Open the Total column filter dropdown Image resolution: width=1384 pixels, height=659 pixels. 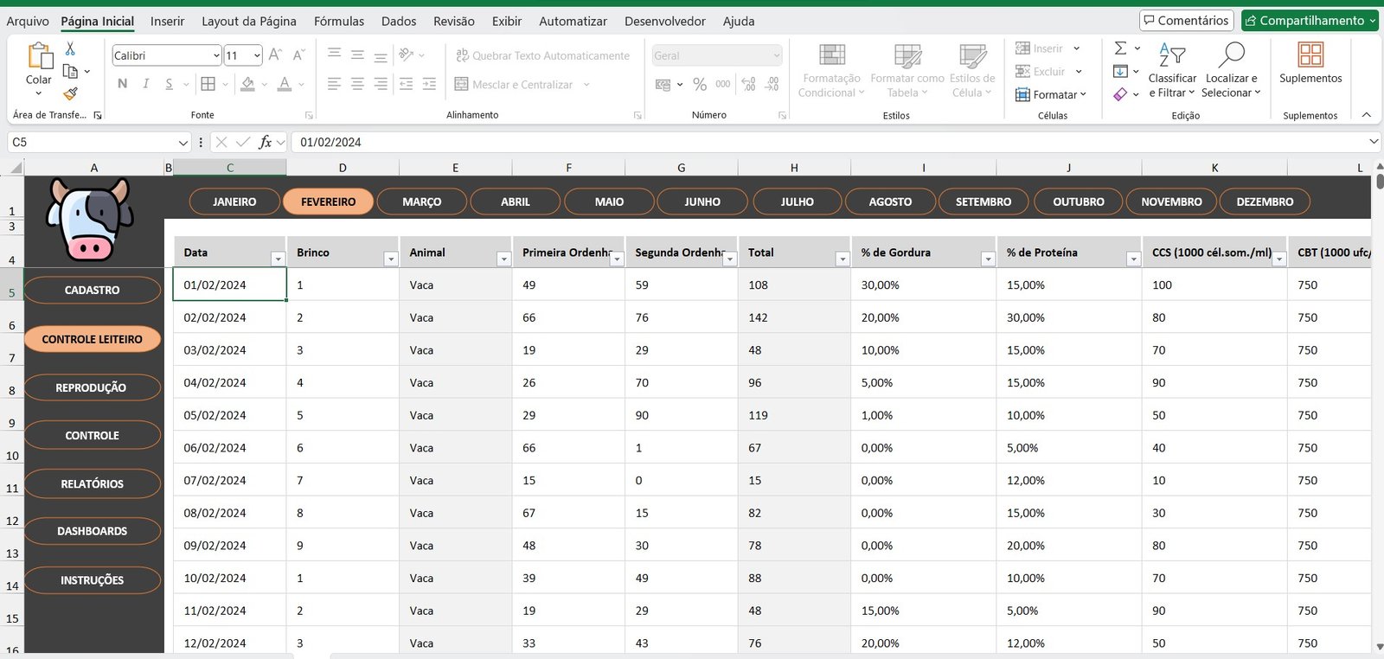843,259
